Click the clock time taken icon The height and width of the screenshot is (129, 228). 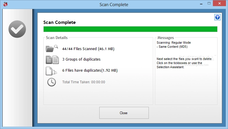pos(52,82)
